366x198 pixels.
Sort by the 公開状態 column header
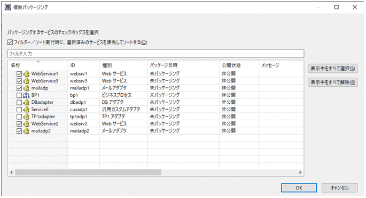tap(239, 65)
